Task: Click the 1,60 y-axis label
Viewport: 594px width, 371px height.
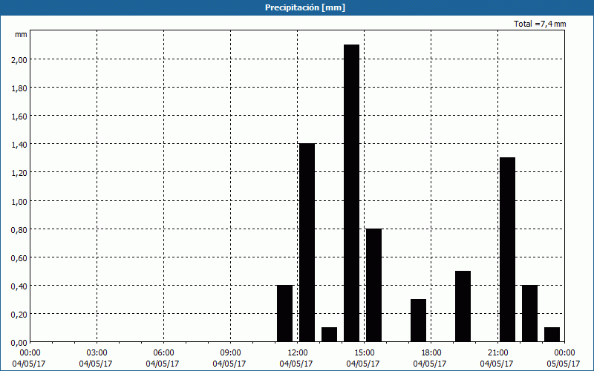Action: [19, 116]
